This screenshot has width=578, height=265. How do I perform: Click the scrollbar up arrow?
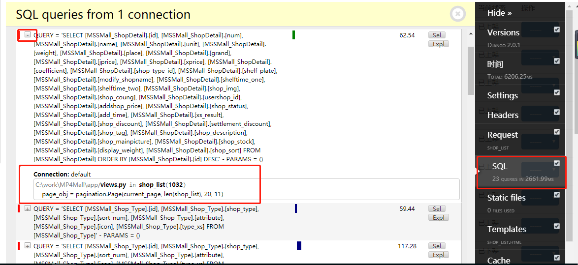point(471,33)
